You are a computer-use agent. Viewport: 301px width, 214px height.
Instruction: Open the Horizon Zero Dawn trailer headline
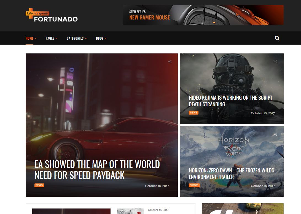(231, 174)
